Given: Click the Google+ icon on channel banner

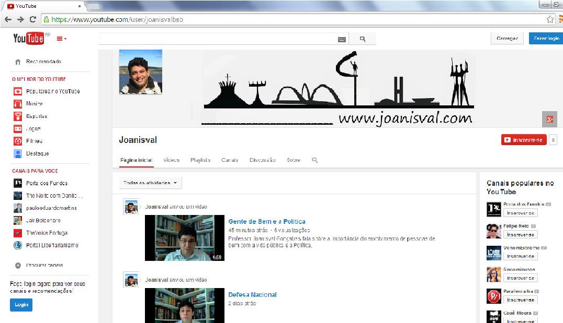Looking at the screenshot, I should 549,119.
